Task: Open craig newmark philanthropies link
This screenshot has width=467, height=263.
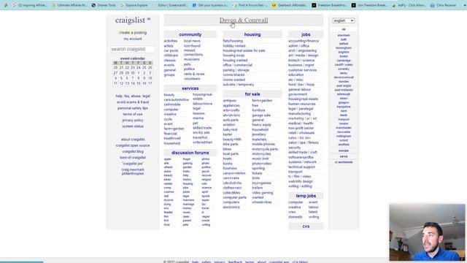Action: coord(133,172)
